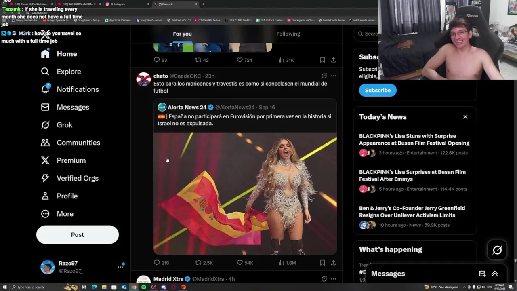517x291 pixels.
Task: Click the Subscribe button
Action: (x=378, y=90)
